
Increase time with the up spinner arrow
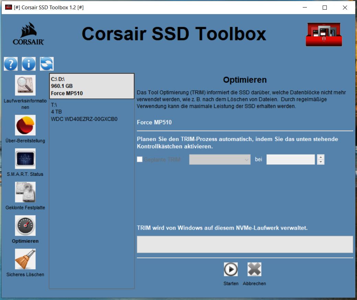(321, 157)
